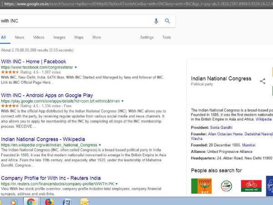
Task: Open the Allan Octavian Hume founder link
Action: 225,134
